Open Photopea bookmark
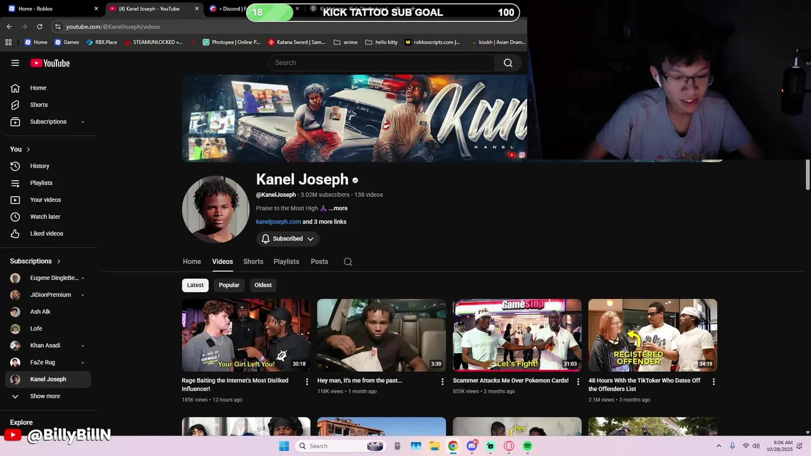Viewport: 811px width, 456px height. [231, 42]
